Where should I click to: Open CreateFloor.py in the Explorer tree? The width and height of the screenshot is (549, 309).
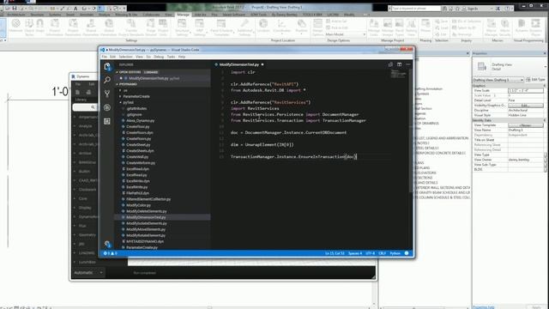pyautogui.click(x=137, y=126)
